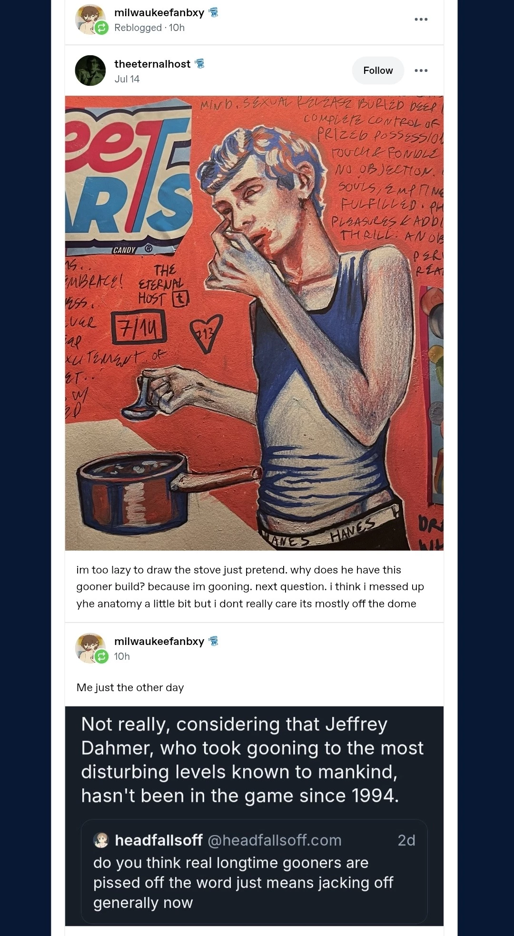Image resolution: width=514 pixels, height=936 pixels.
Task: Follow theeternalhost
Action: click(378, 70)
